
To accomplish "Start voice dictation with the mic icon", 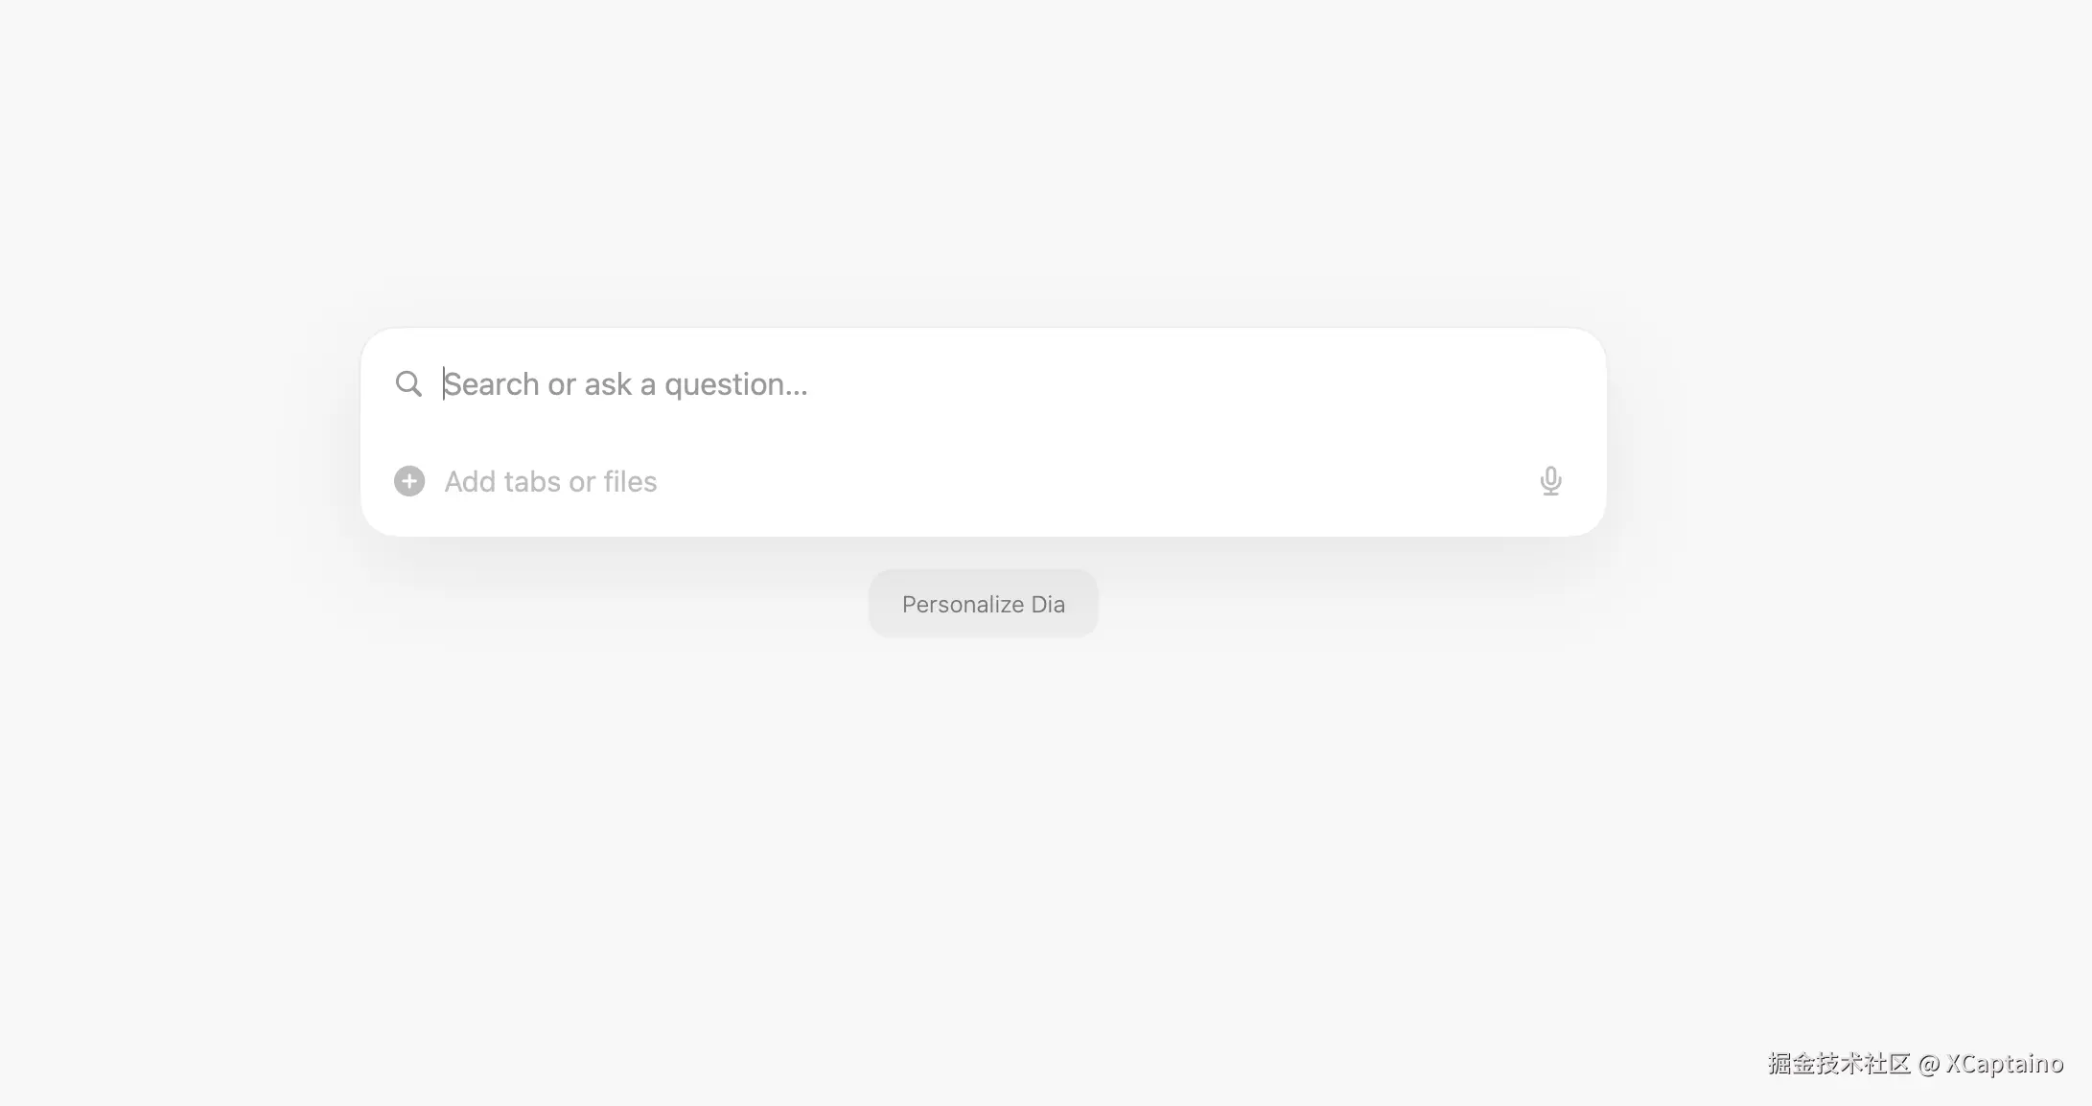I will pos(1550,480).
